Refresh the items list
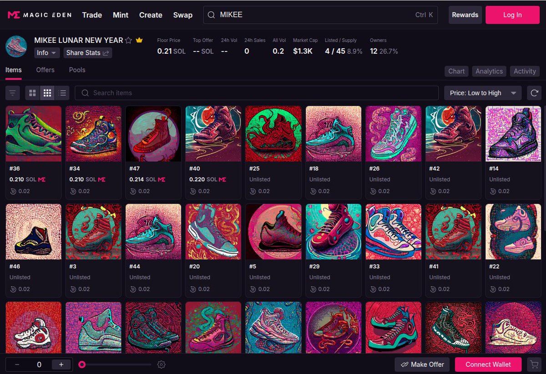Screen dimensions: 546x374 click(534, 93)
